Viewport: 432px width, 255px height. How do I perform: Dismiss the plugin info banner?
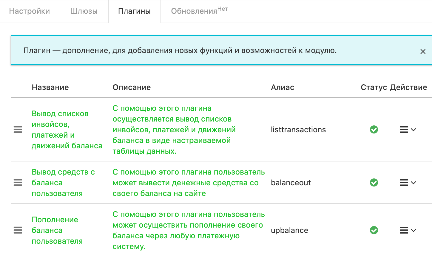[x=423, y=52]
